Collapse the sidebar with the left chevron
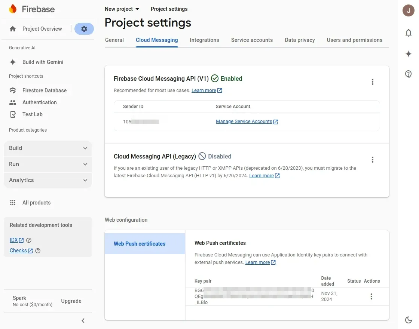This screenshot has width=419, height=329. click(x=83, y=320)
